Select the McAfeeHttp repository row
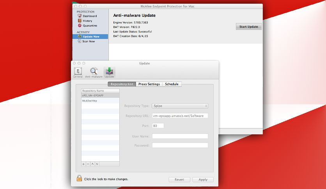 click(101, 101)
